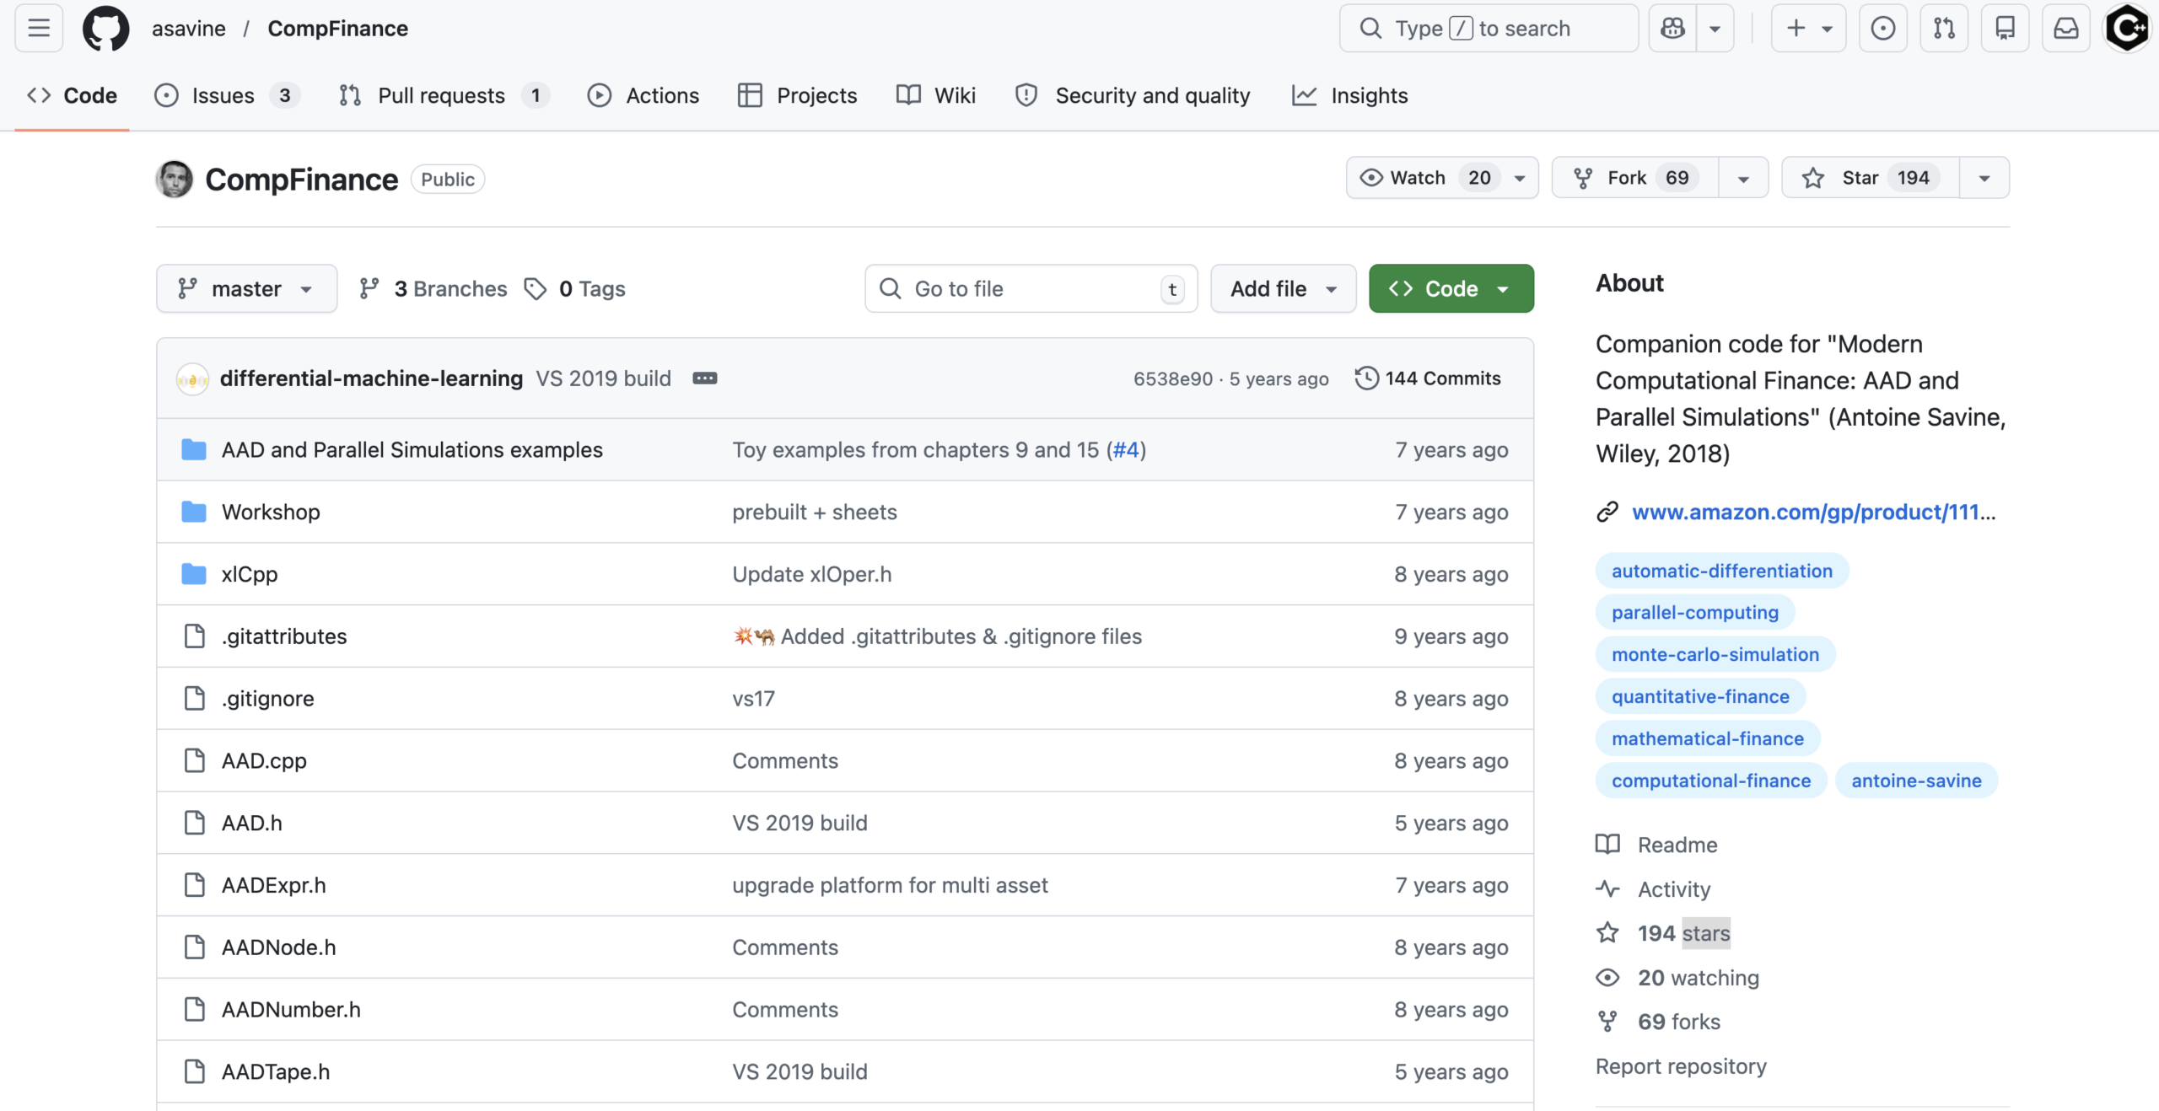Viewport: 2159px width, 1111px height.
Task: Open the Amazon product link
Action: [x=1813, y=512]
